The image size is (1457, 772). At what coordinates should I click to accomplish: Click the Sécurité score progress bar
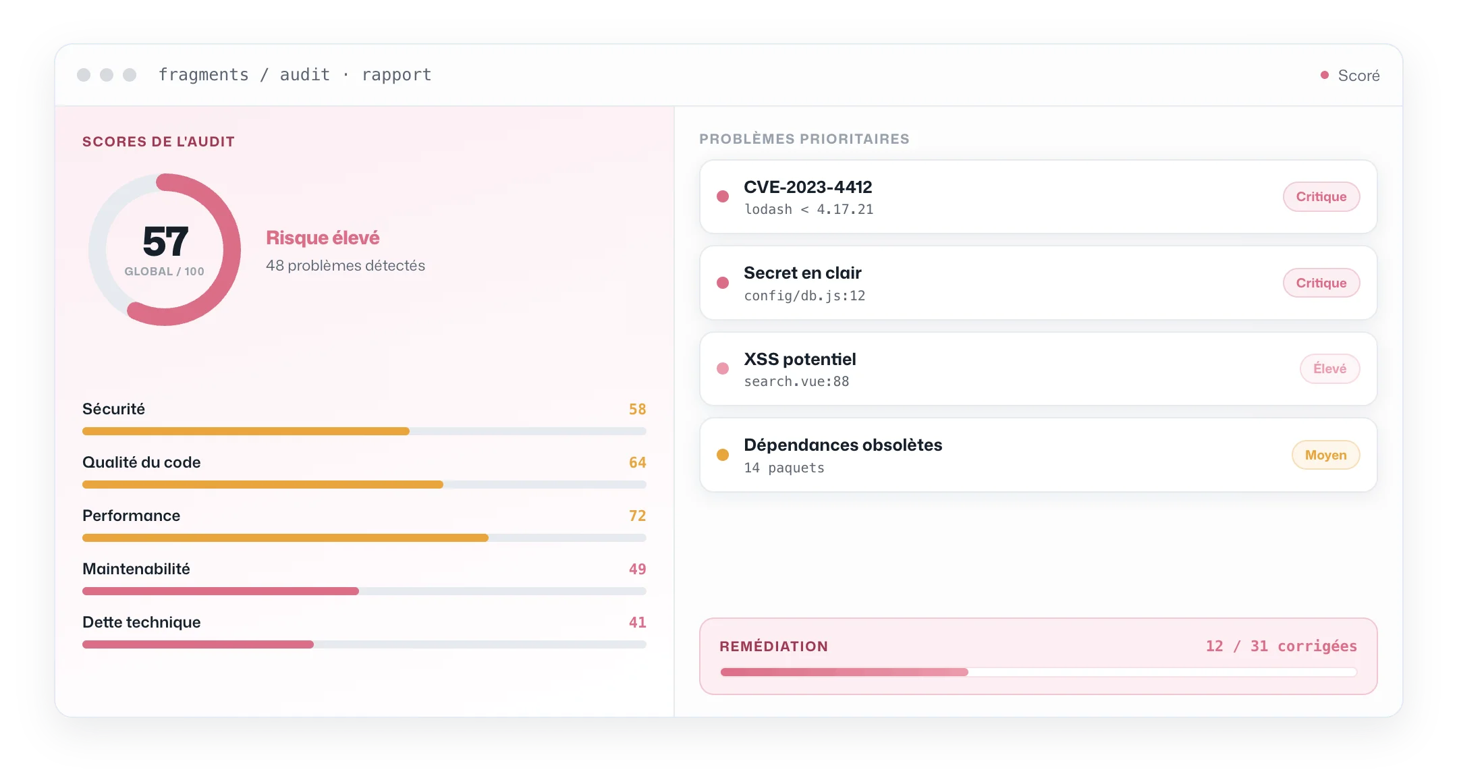coord(364,431)
